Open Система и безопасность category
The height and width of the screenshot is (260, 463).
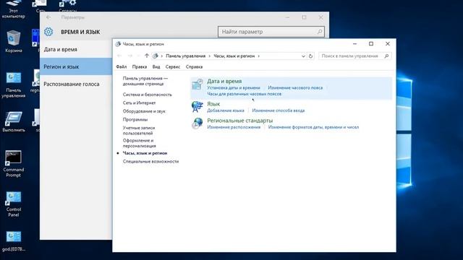(x=147, y=95)
